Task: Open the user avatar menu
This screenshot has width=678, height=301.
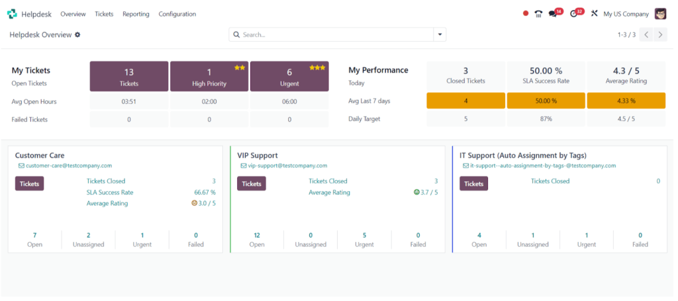Action: (660, 14)
